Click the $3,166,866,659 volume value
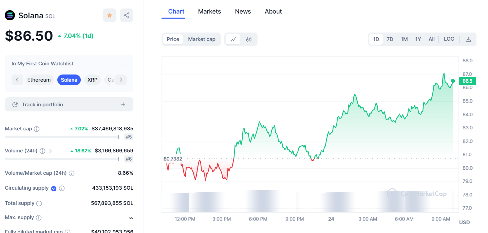The width and height of the screenshot is (488, 233). click(x=114, y=151)
